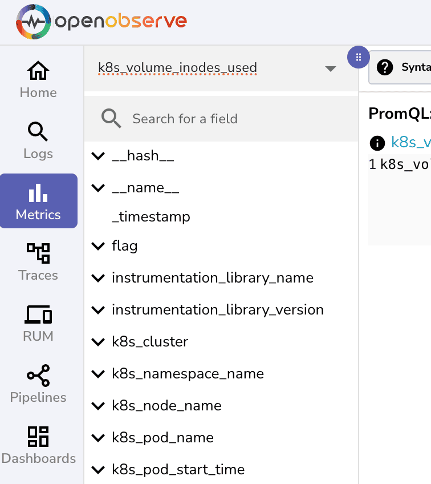431x484 pixels.
Task: Click the Syntax help question icon
Action: coord(385,67)
